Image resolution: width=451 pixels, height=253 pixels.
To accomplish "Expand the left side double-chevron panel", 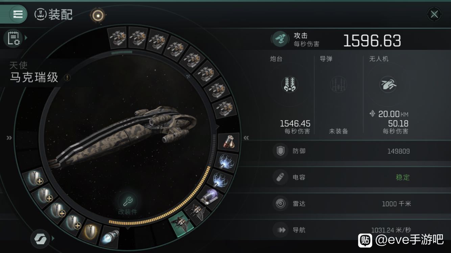I will coord(9,138).
